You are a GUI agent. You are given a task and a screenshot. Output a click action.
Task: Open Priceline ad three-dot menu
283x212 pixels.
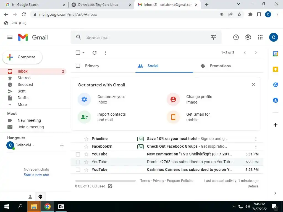[x=256, y=139]
